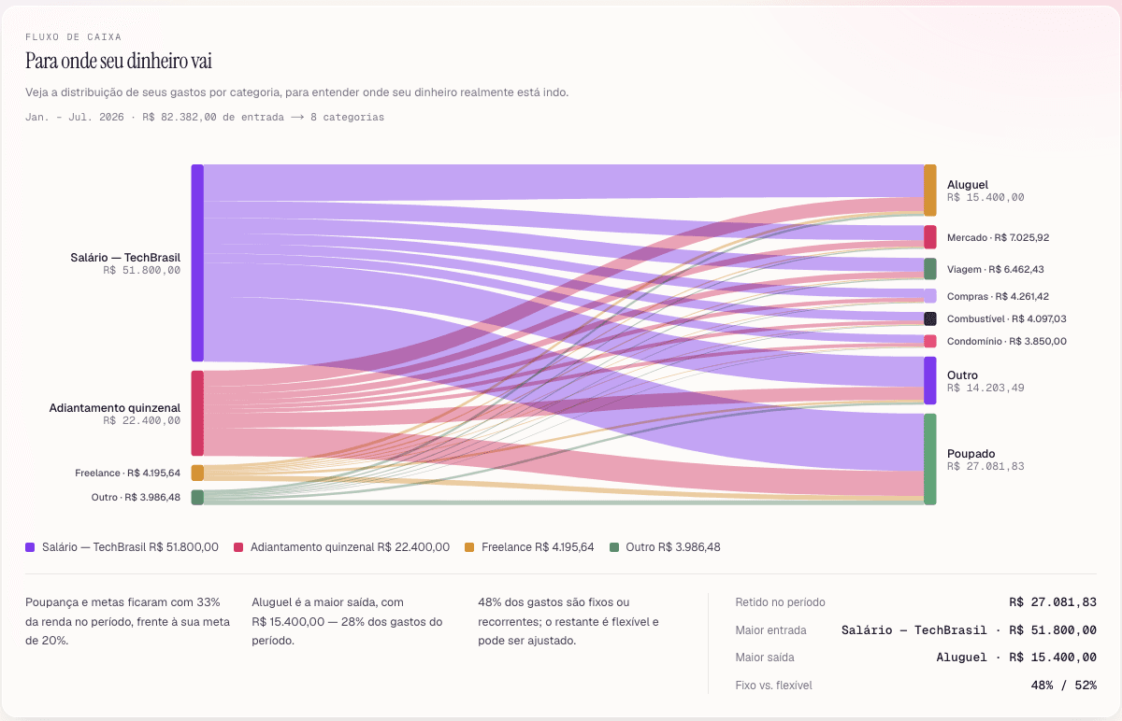
Task: Select the lilac Compras destination node
Action: pyautogui.click(x=930, y=296)
